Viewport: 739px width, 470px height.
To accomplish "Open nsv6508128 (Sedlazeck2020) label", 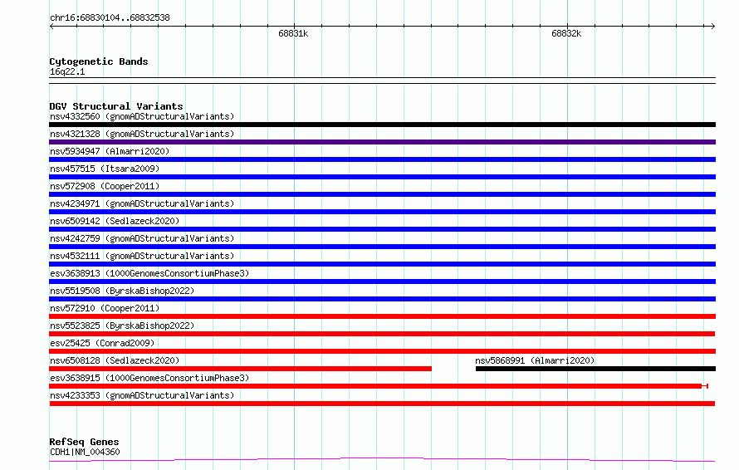I will coord(115,360).
